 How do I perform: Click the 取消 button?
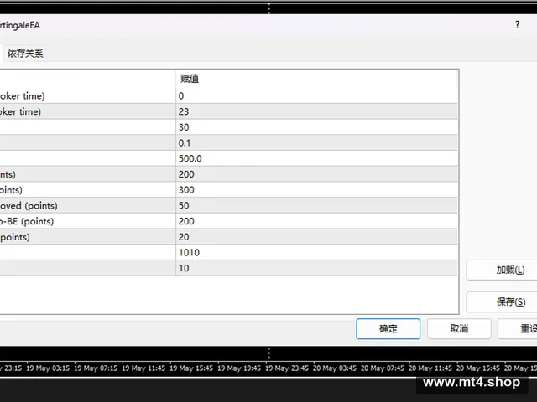coord(459,329)
